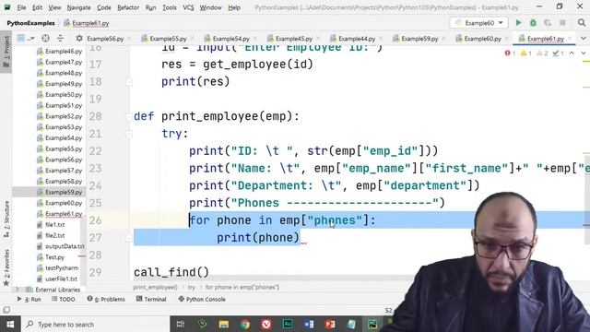Jump to previous highlighted error arrow

(572, 53)
